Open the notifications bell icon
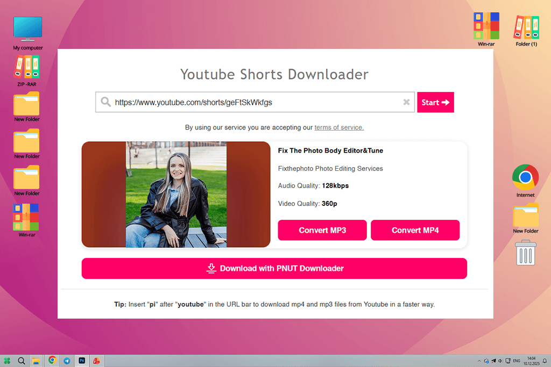 click(x=545, y=361)
